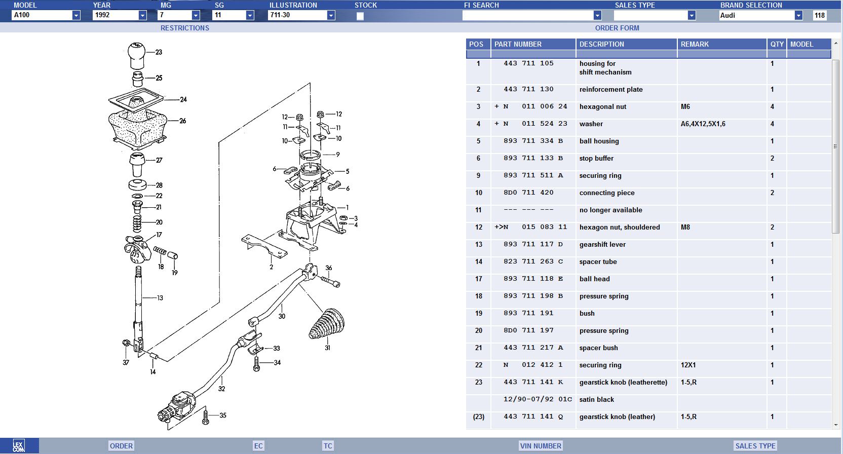Open the ILLUSTRATION dropdown 711-30
This screenshot has height=454, width=843.
click(331, 15)
